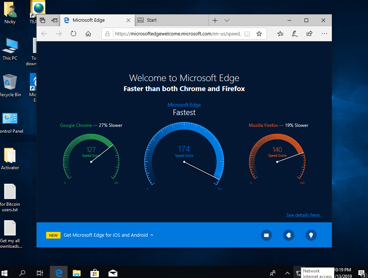This screenshot has height=278, width=368.
Task: Select the Activator folder on desktop
Action: point(10,159)
